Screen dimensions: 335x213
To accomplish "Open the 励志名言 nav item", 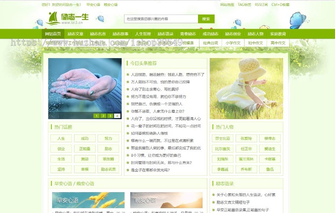I will [98, 34].
